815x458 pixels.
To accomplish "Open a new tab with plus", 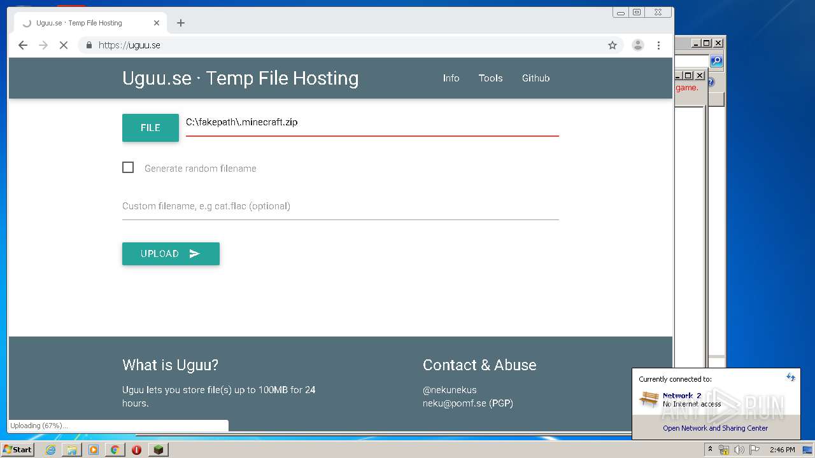I will click(x=181, y=23).
